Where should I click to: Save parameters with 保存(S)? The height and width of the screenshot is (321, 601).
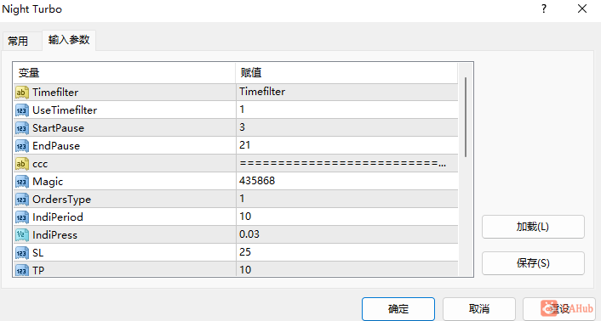pyautogui.click(x=533, y=263)
